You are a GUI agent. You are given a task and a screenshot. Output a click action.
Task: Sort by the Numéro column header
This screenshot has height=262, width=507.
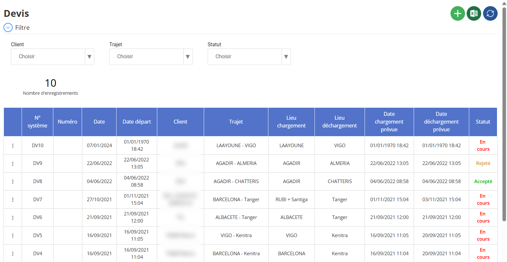tap(67, 122)
